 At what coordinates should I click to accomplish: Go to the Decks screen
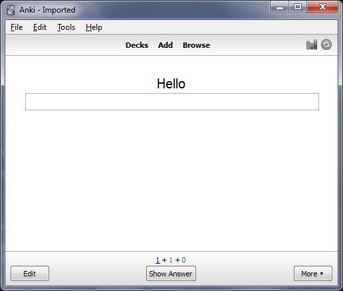137,45
